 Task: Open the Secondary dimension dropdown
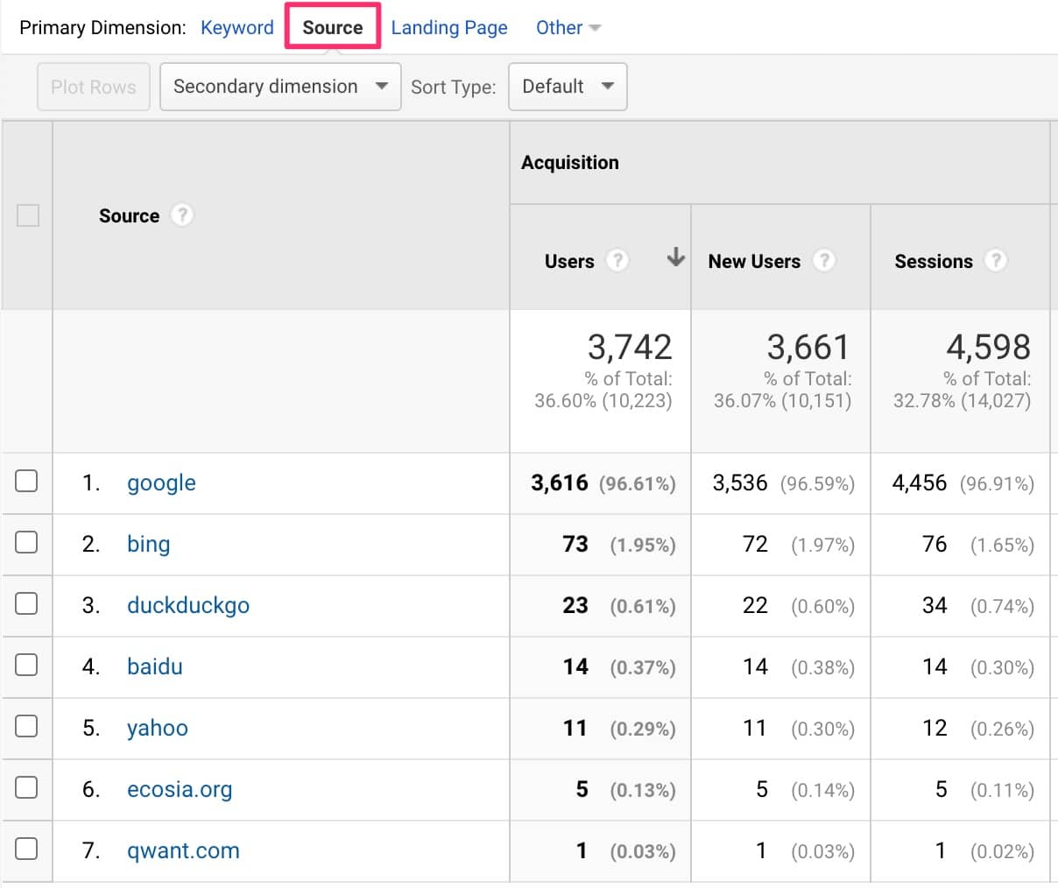coord(280,87)
